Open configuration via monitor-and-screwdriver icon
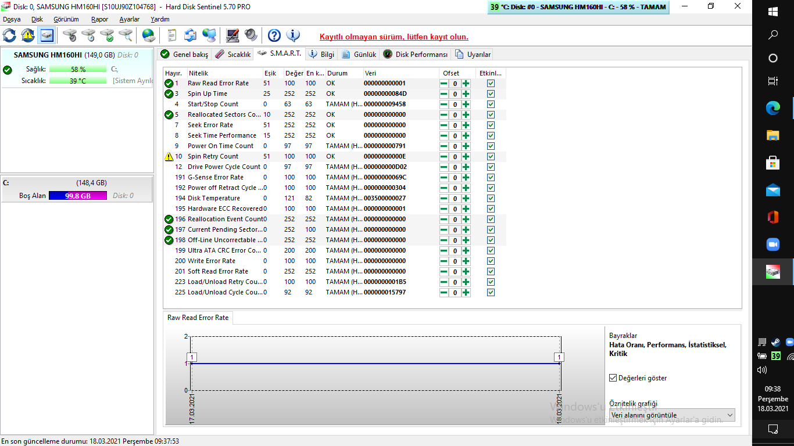 click(x=233, y=35)
